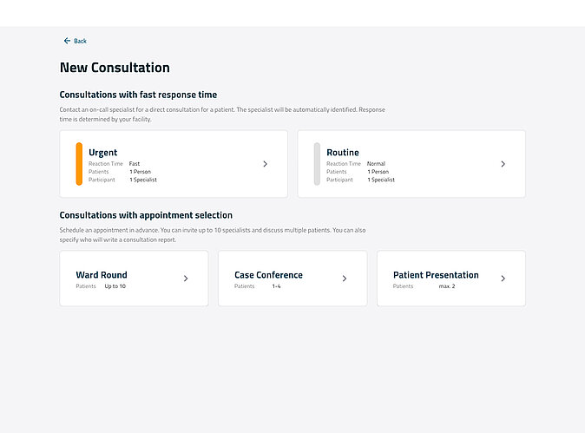Click 'Consultations with appointment selection' heading
Image resolution: width=585 pixels, height=433 pixels.
146,215
